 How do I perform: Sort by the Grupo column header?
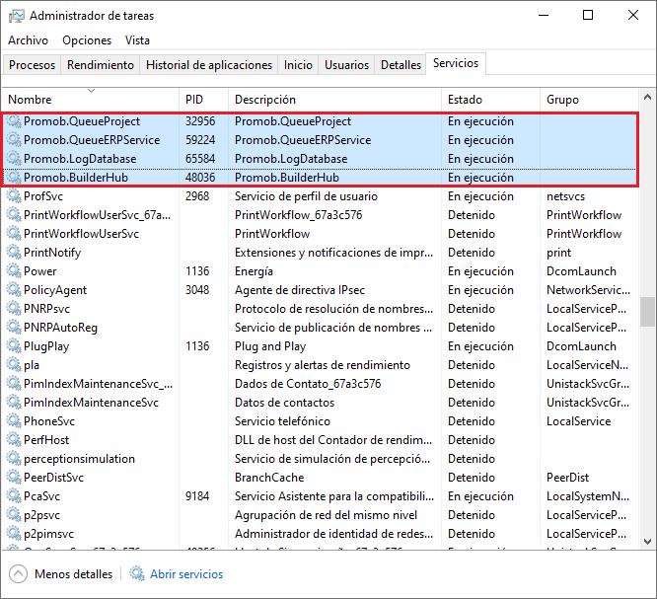589,100
